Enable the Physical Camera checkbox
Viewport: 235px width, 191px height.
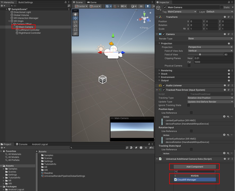pos(189,66)
